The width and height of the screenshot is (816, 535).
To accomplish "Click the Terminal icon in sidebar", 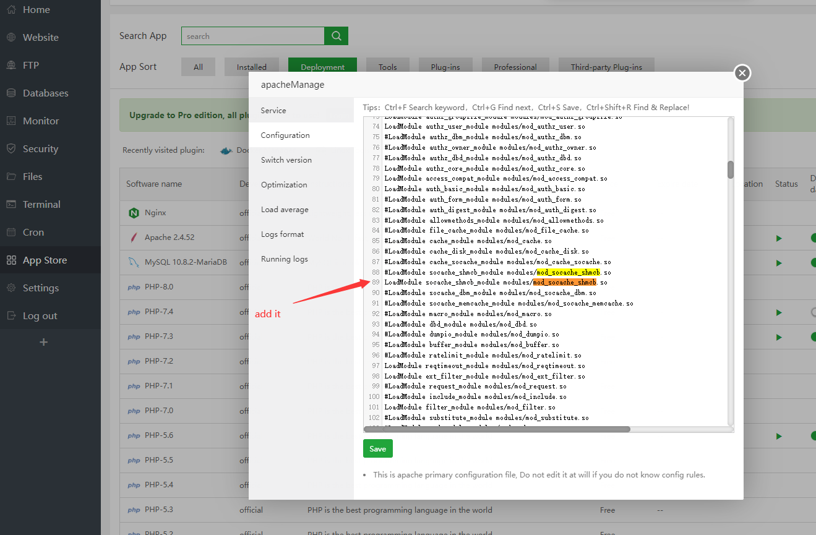I will point(11,205).
